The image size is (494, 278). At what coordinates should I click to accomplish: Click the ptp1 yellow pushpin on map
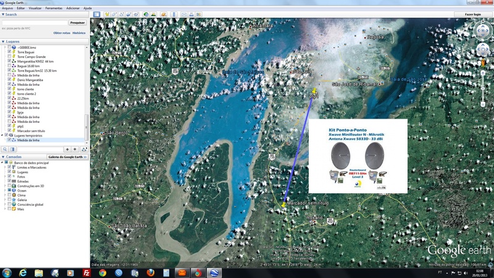(x=314, y=92)
